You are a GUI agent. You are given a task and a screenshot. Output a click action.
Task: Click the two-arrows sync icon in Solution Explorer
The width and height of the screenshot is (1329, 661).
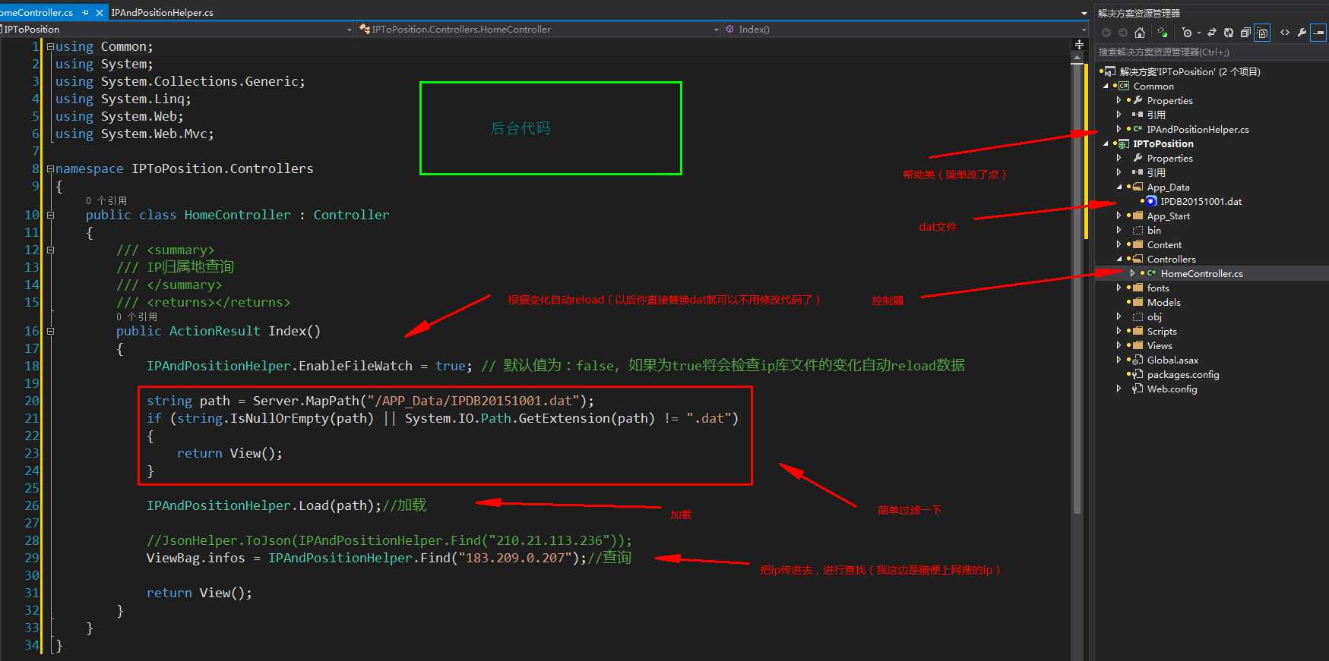1212,33
